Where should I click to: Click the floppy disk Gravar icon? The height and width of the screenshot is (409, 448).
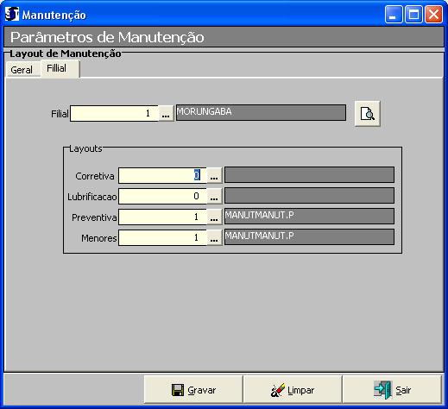point(178,390)
